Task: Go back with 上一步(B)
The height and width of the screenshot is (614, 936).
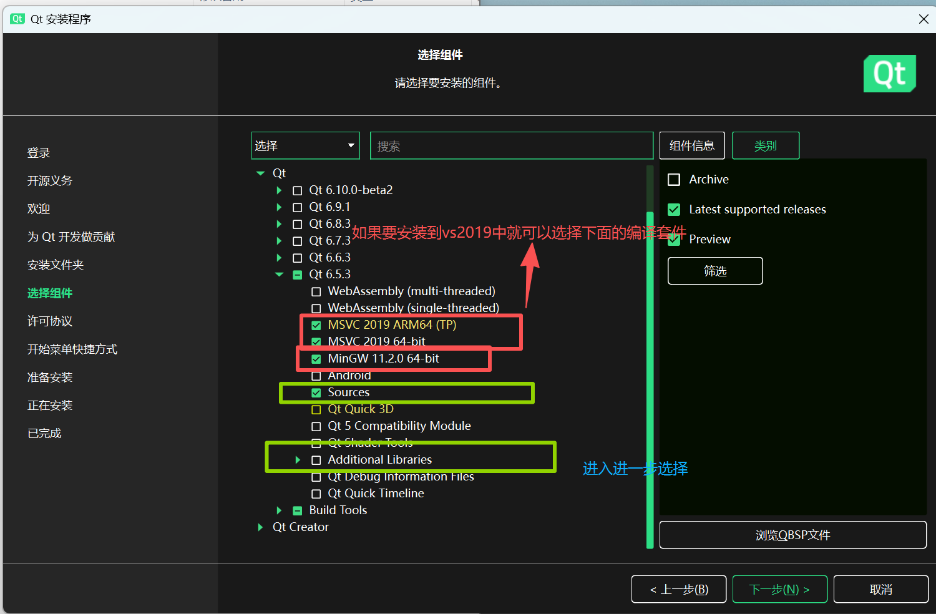Action: pyautogui.click(x=679, y=589)
